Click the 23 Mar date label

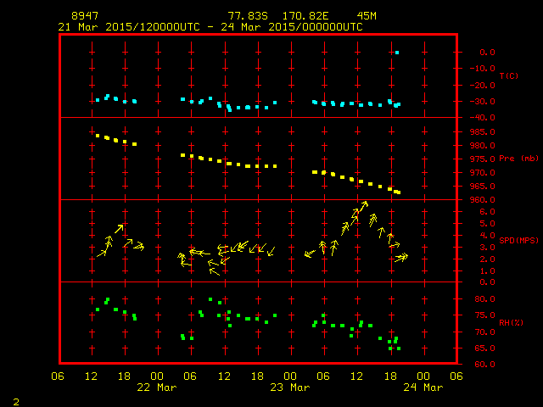point(290,387)
